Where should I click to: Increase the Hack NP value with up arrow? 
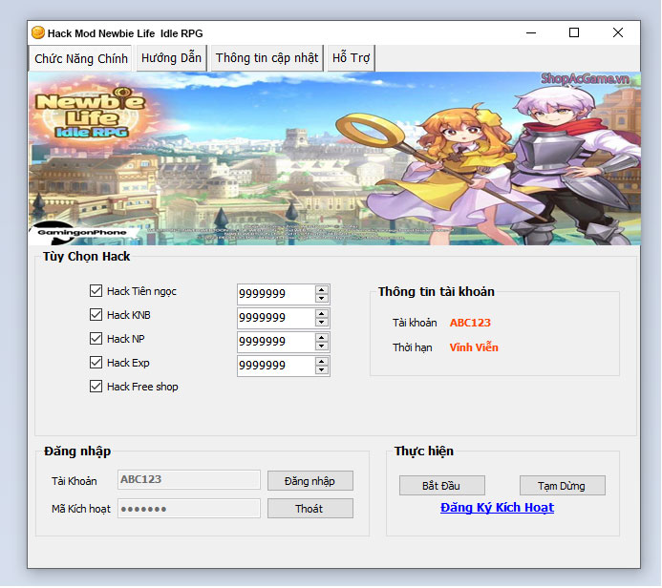point(322,337)
